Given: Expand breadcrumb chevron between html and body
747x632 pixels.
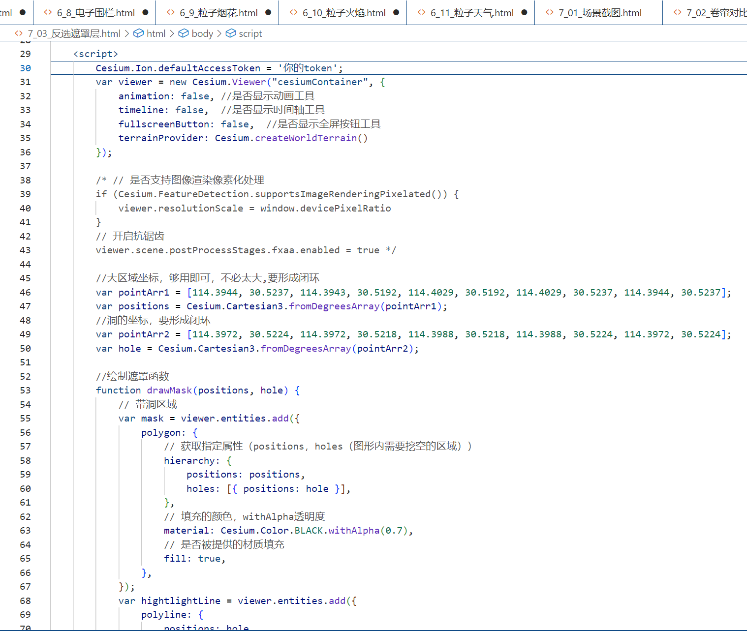Looking at the screenshot, I should (172, 33).
